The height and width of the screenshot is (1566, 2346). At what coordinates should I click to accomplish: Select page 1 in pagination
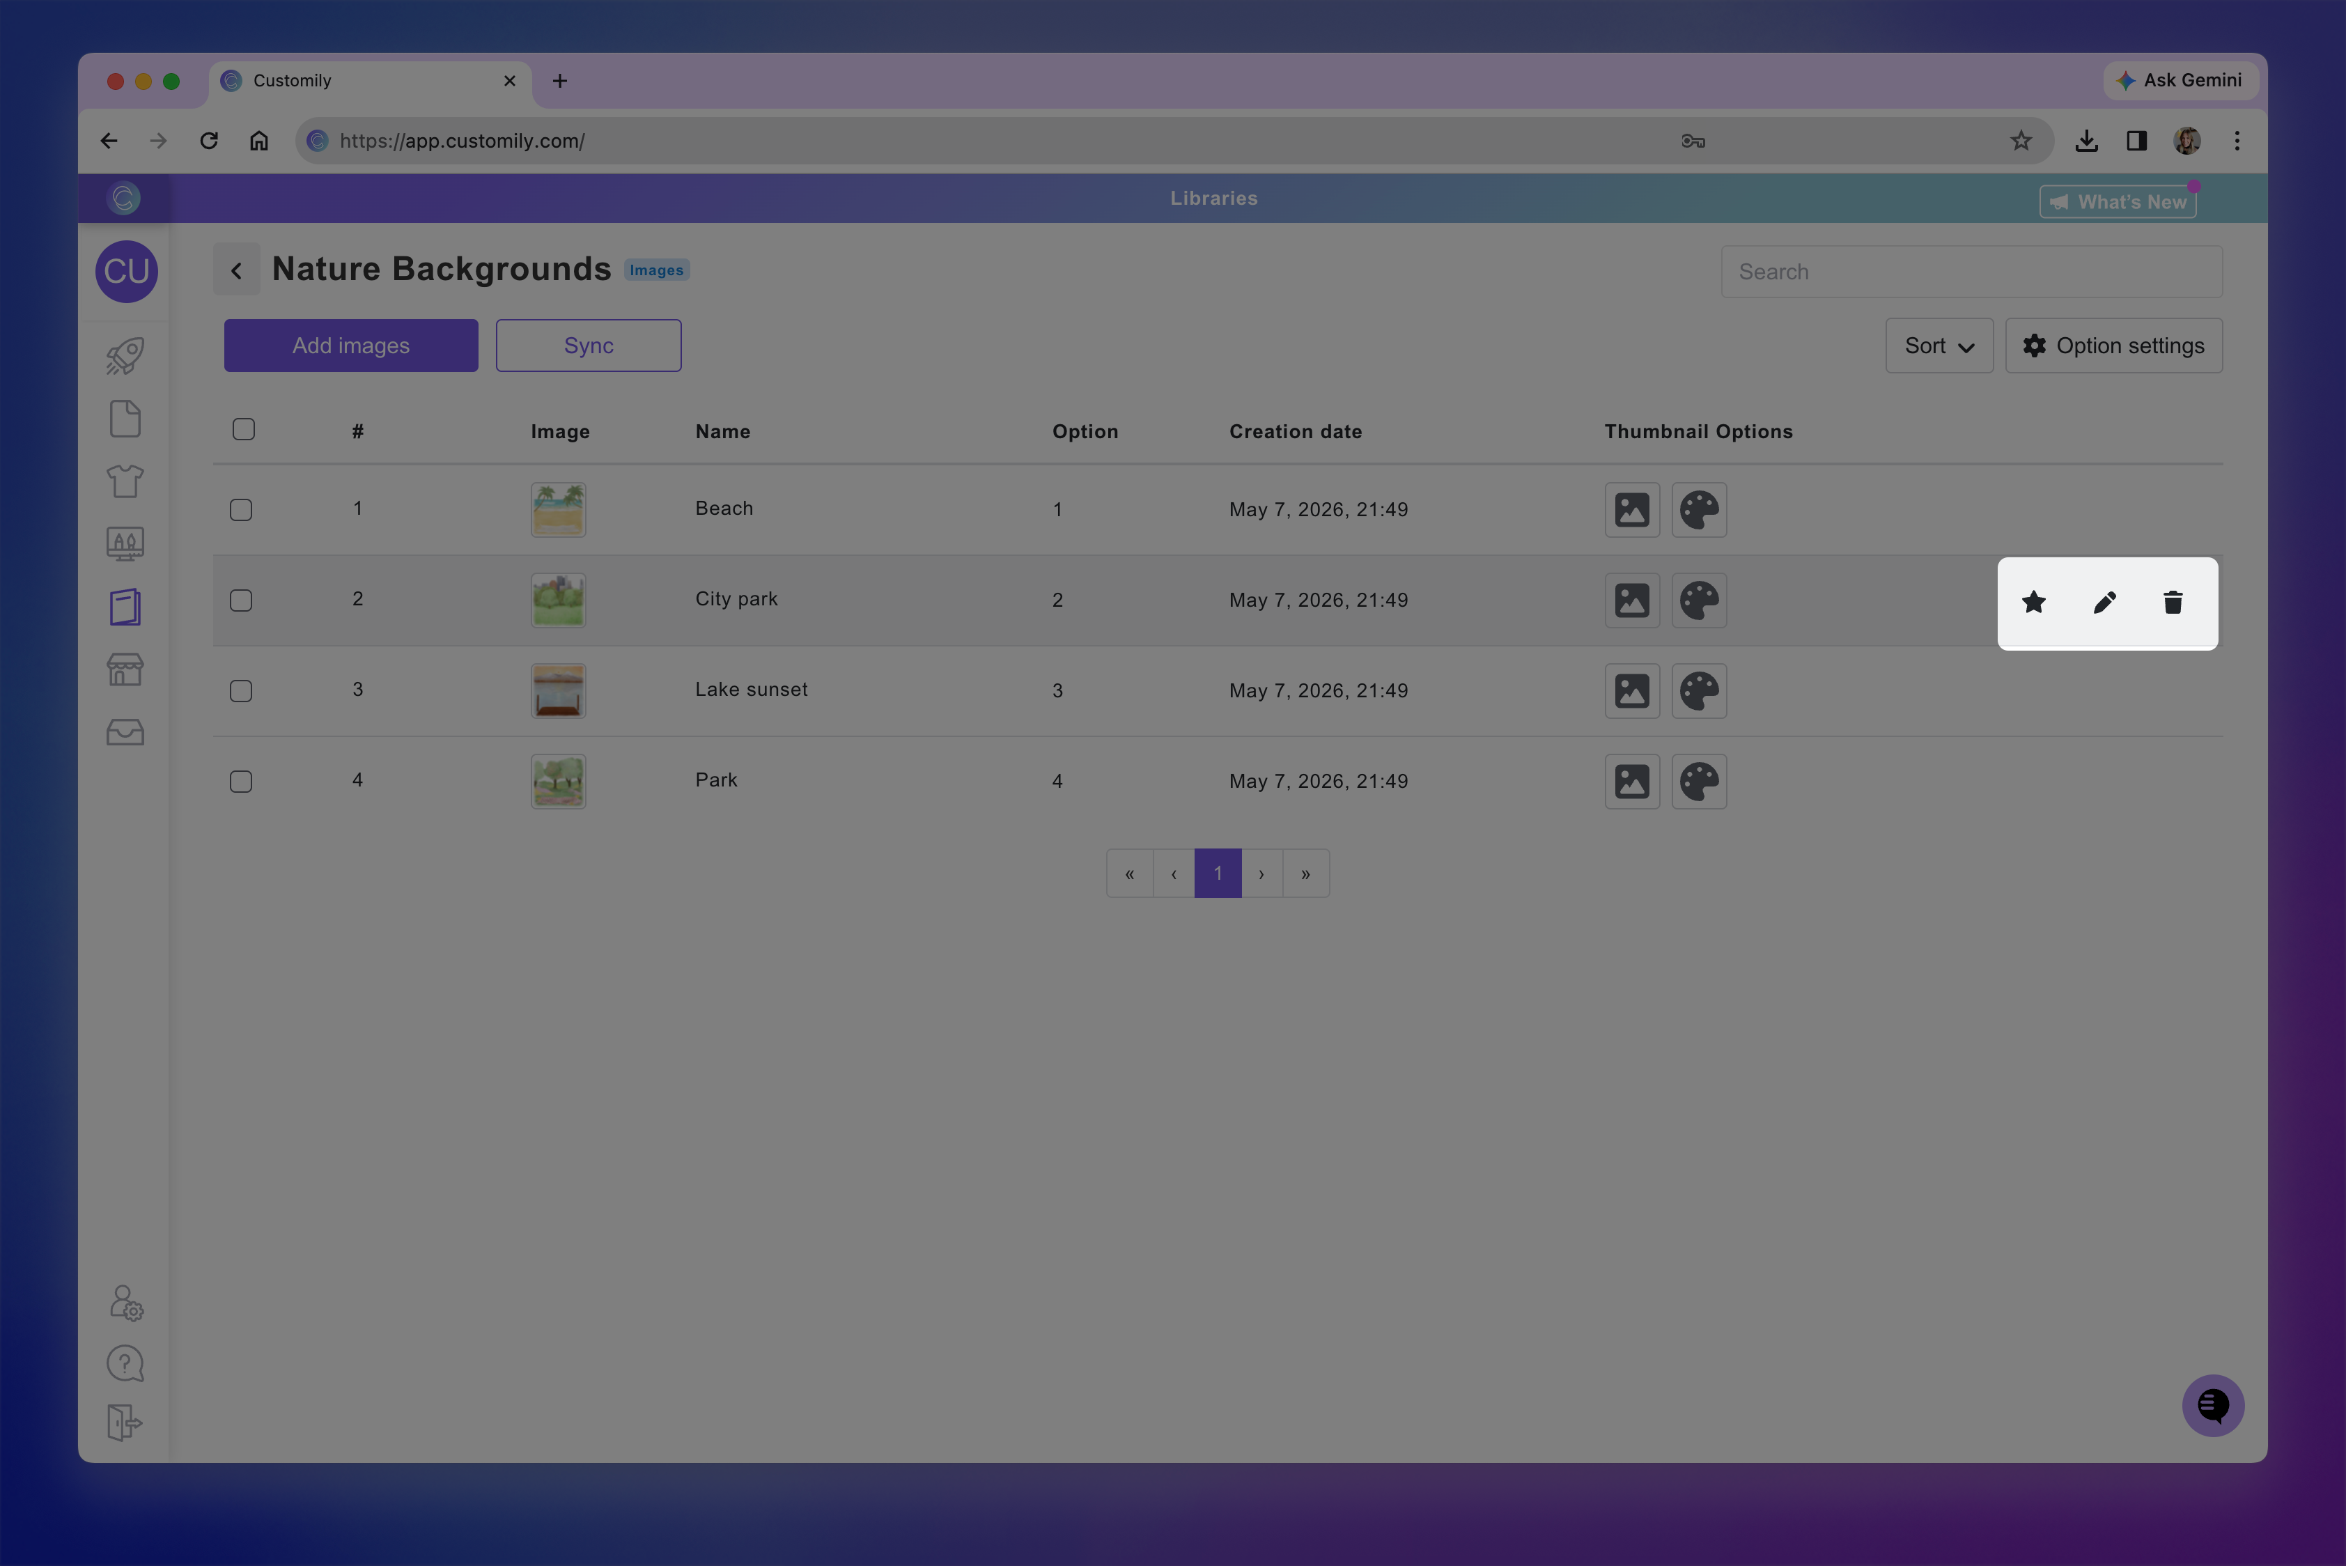click(x=1218, y=874)
